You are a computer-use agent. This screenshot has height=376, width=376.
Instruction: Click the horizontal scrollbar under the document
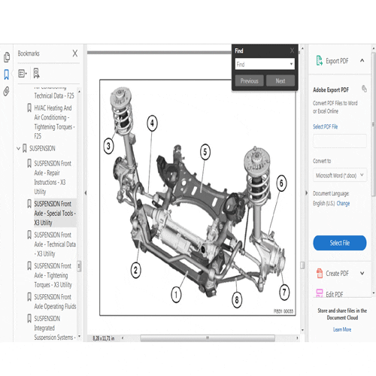208,338
